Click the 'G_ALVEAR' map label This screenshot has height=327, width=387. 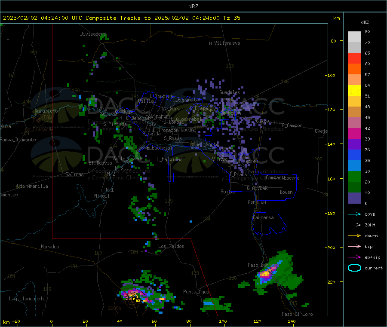(x=257, y=188)
